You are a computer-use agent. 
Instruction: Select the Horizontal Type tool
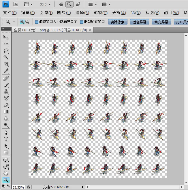pyautogui.click(x=6, y=139)
